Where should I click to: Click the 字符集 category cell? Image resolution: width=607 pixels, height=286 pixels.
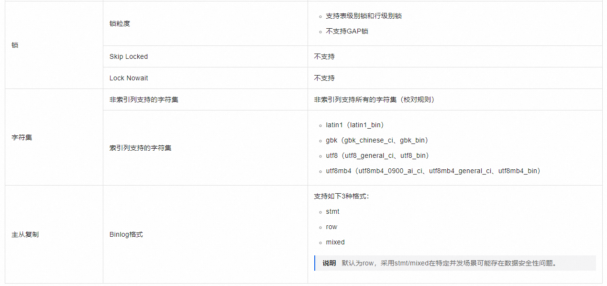tap(54, 137)
